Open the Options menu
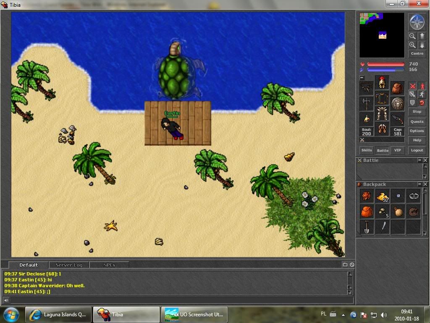This screenshot has height=323, width=430. [417, 131]
